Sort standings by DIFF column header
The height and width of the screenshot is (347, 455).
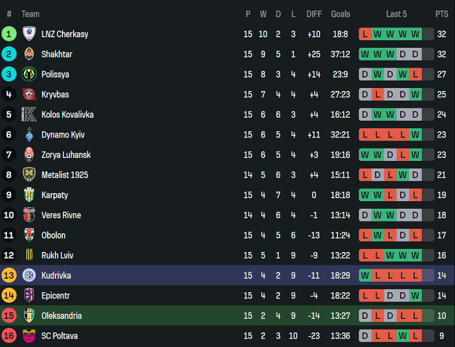314,14
